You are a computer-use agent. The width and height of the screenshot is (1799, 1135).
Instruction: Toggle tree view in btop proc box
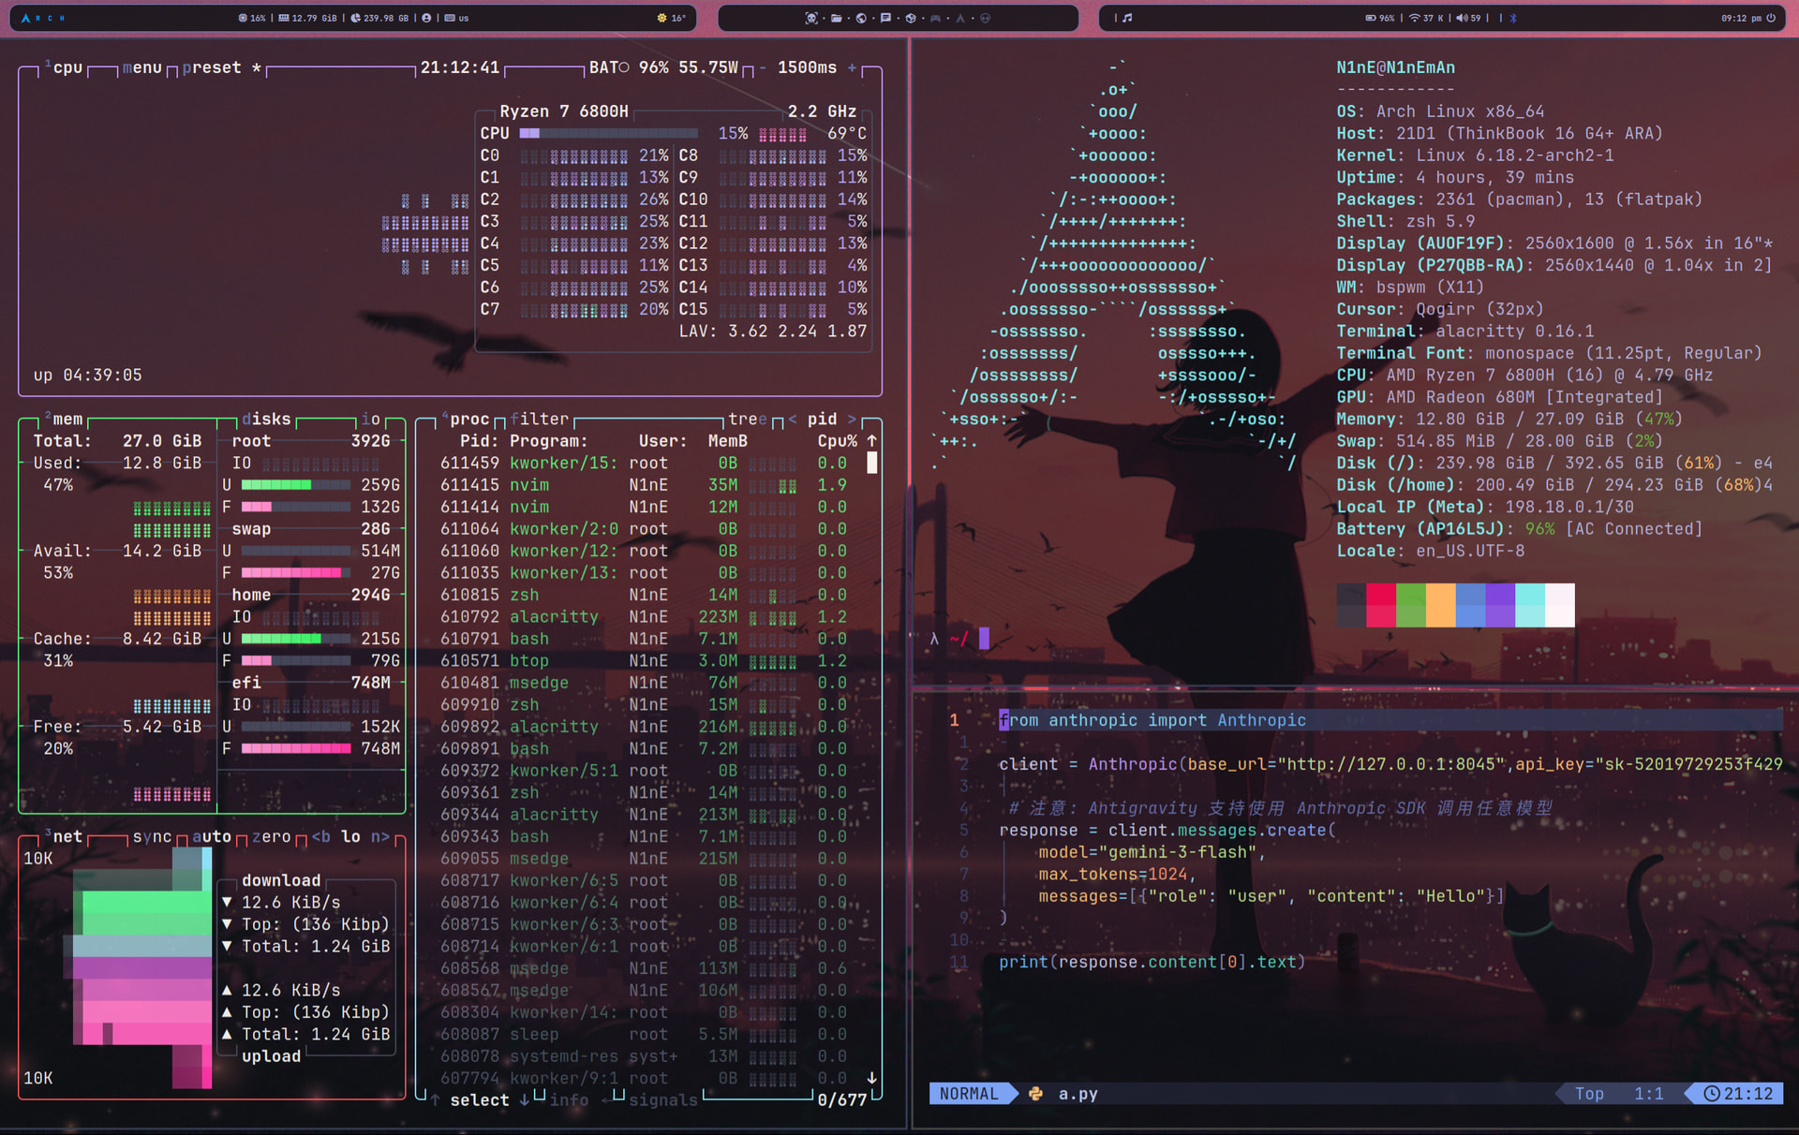click(x=748, y=419)
